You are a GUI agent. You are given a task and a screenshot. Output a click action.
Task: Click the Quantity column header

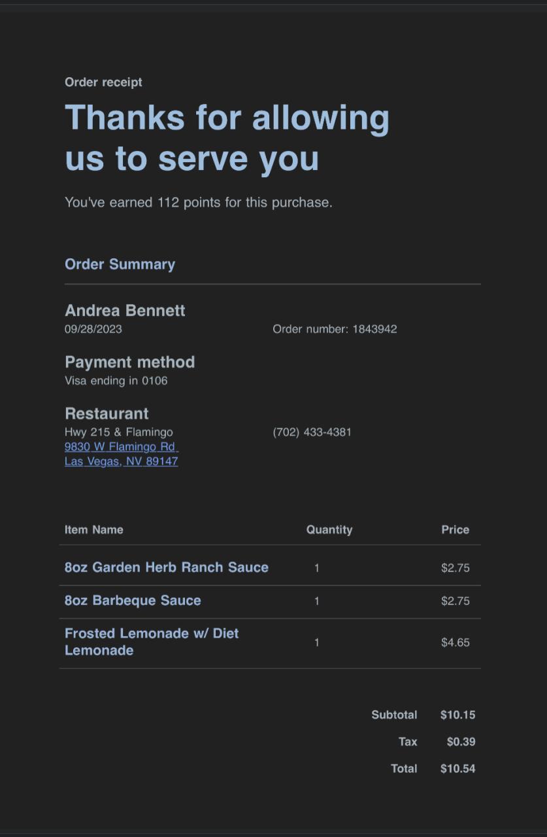point(329,530)
